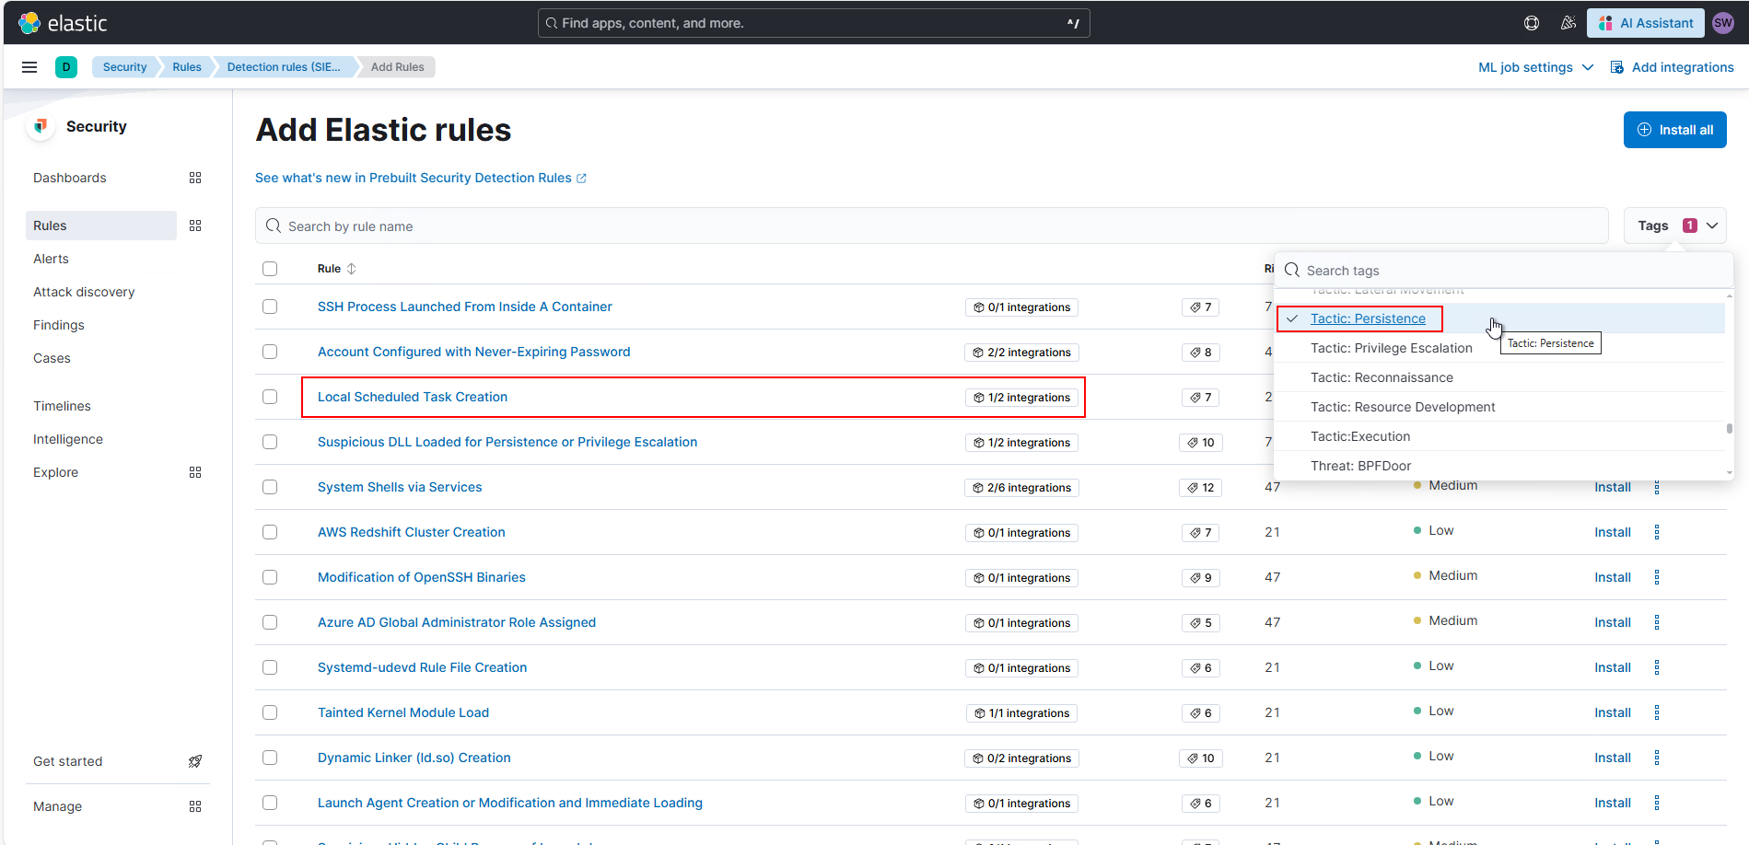Open the Explore submenu grid icon
This screenshot has height=845, width=1749.
coord(195,472)
